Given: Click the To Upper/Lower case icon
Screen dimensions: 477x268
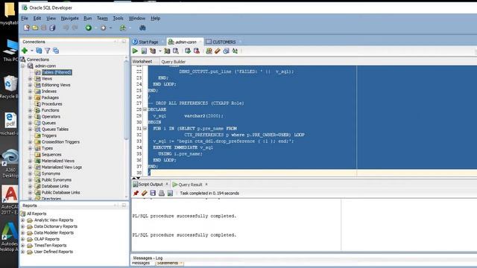Looking at the screenshot, I should tap(235, 51).
